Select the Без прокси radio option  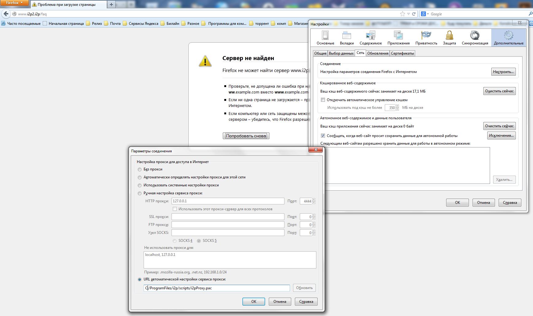140,169
